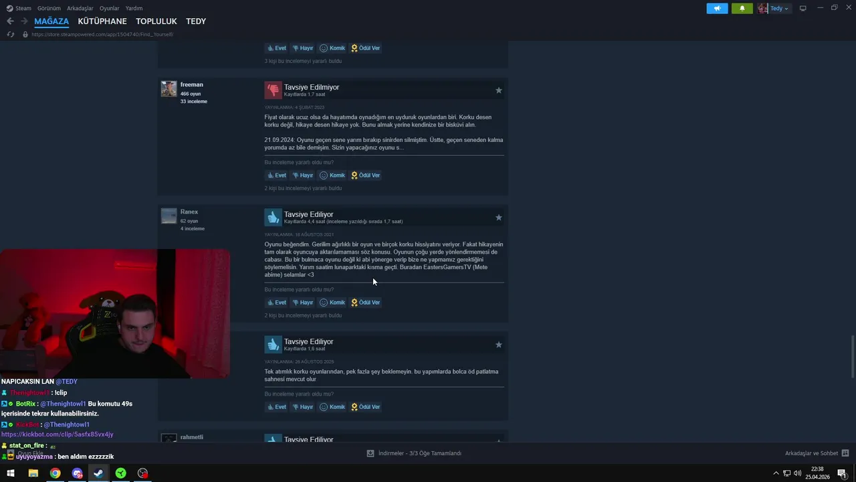The width and height of the screenshot is (856, 482).
Task: Expand the Tedy account dropdown
Action: tap(780, 8)
